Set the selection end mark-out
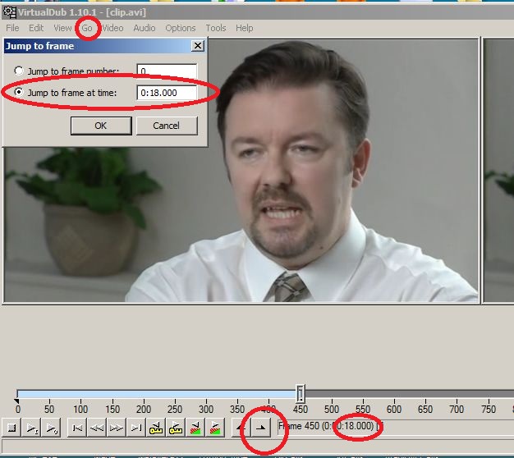Screen dimensions: 514x458 click(261, 428)
